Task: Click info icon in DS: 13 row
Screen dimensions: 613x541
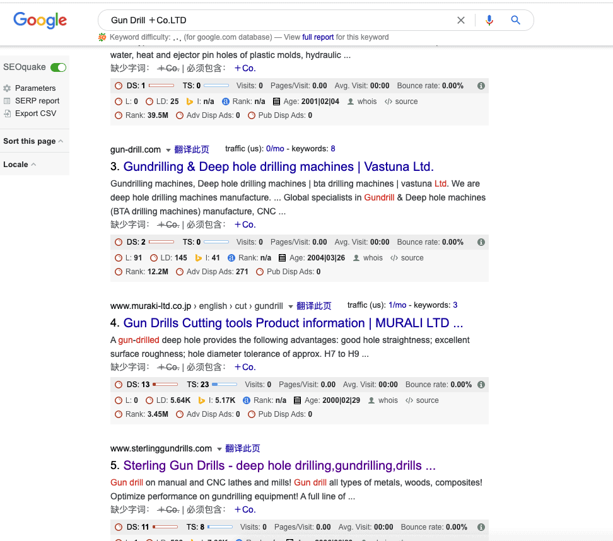Action: (481, 385)
